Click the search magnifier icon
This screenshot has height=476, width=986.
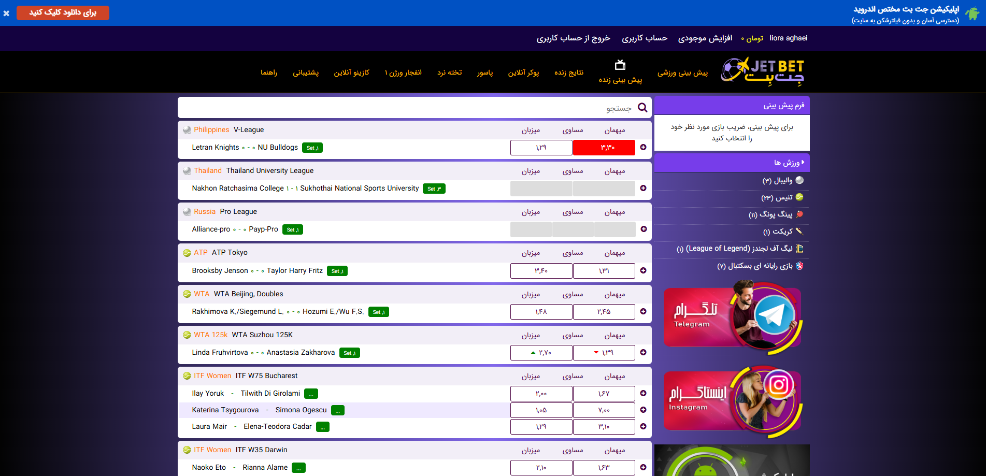[642, 108]
